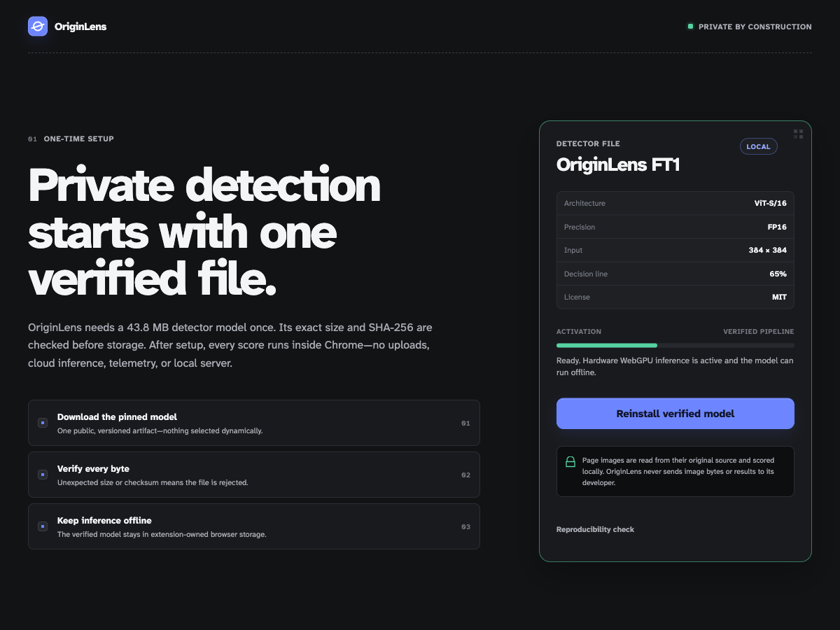Click the Activation label
Image resolution: width=840 pixels, height=630 pixels.
coord(579,332)
